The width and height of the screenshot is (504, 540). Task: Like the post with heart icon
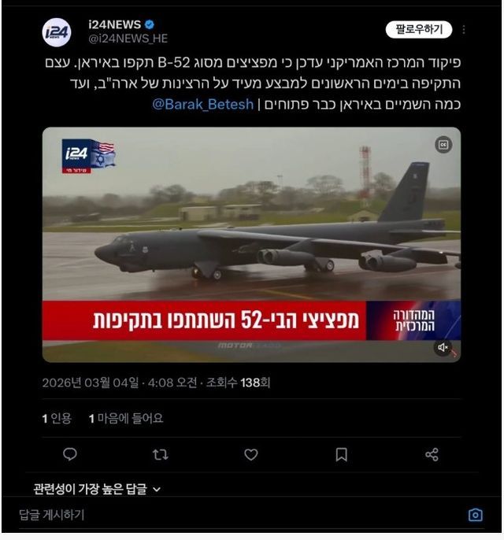[250, 455]
